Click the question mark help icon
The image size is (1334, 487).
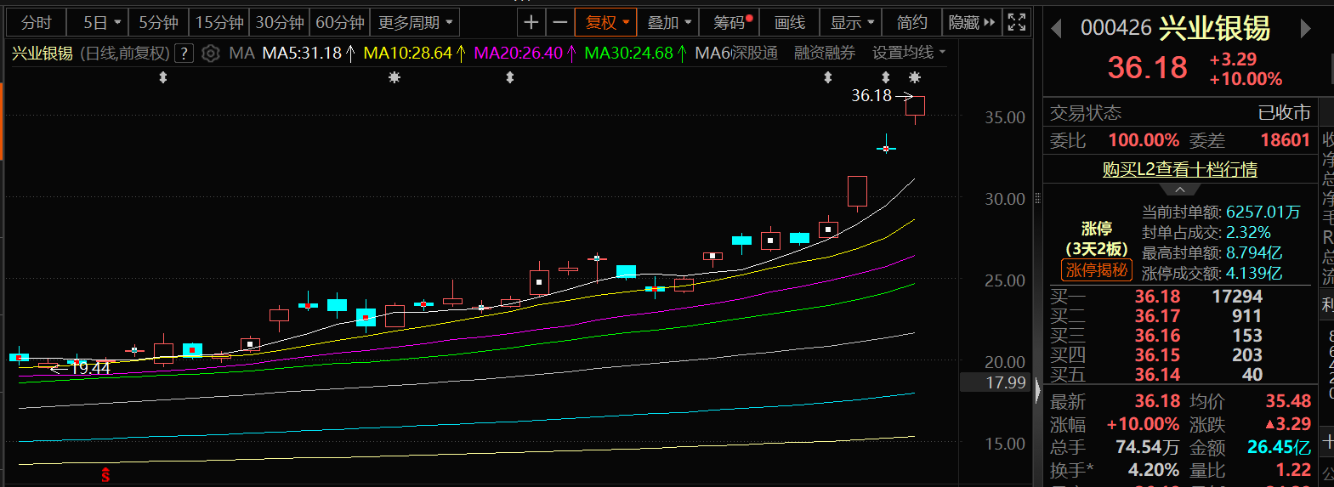184,54
